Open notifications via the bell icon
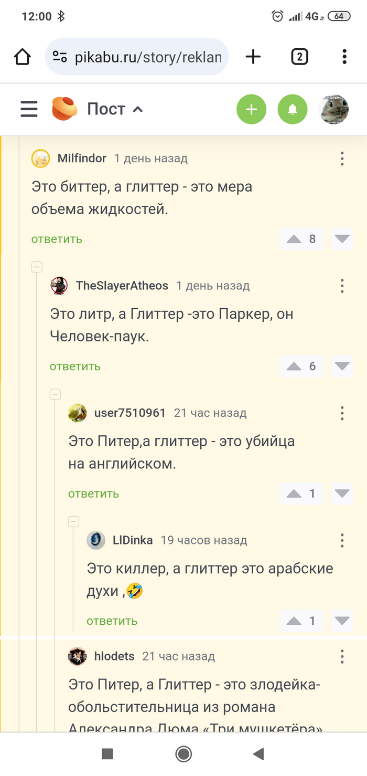 coord(294,109)
